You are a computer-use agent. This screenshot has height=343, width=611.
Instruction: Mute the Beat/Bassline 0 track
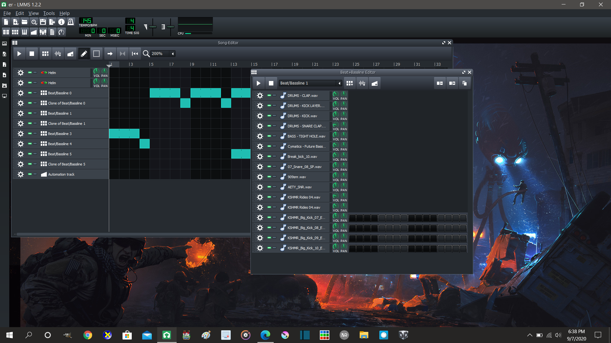point(30,93)
